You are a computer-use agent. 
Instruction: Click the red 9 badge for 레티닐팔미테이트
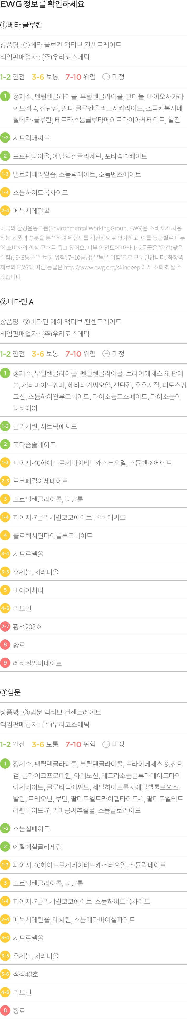5,662
